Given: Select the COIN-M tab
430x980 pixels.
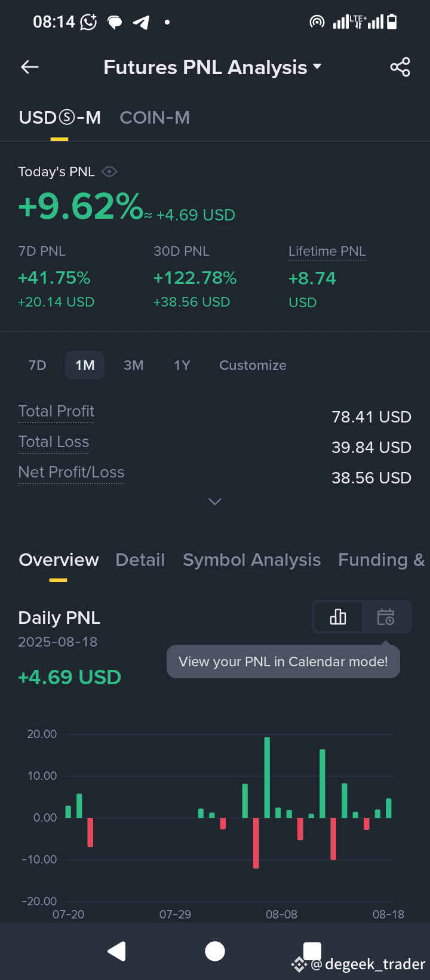Looking at the screenshot, I should pyautogui.click(x=155, y=118).
